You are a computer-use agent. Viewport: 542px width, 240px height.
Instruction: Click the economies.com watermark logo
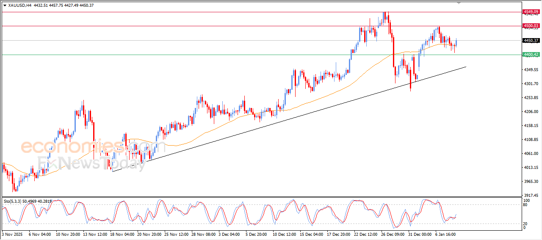(x=87, y=147)
